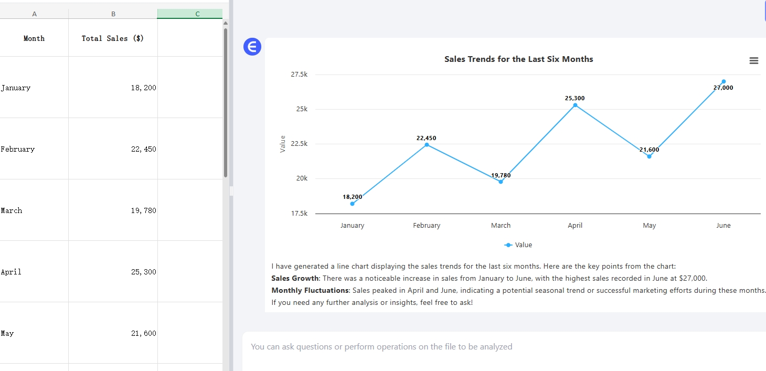The width and height of the screenshot is (766, 371).
Task: Select the cell containing 25,300
Action: (x=113, y=272)
